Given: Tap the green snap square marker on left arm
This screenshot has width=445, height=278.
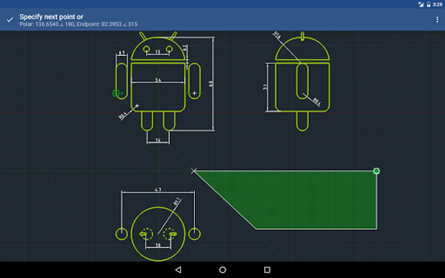Looking at the screenshot, I should 116,93.
